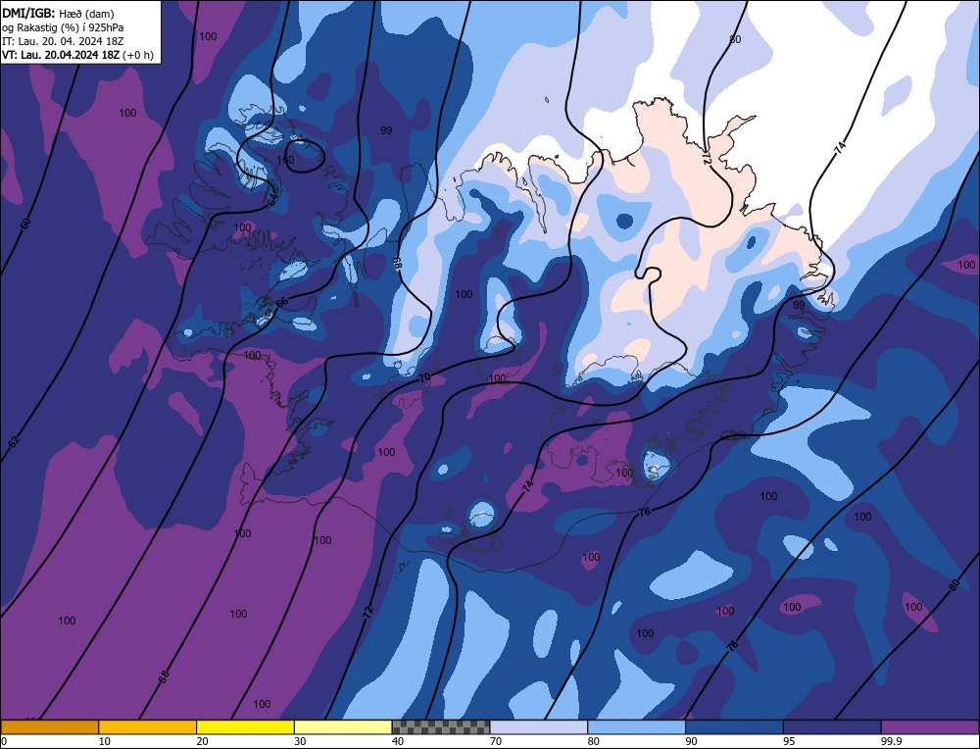This screenshot has height=749, width=980.
Task: Click the checkered gray 40–70 legend swatch
Action: pos(441,727)
